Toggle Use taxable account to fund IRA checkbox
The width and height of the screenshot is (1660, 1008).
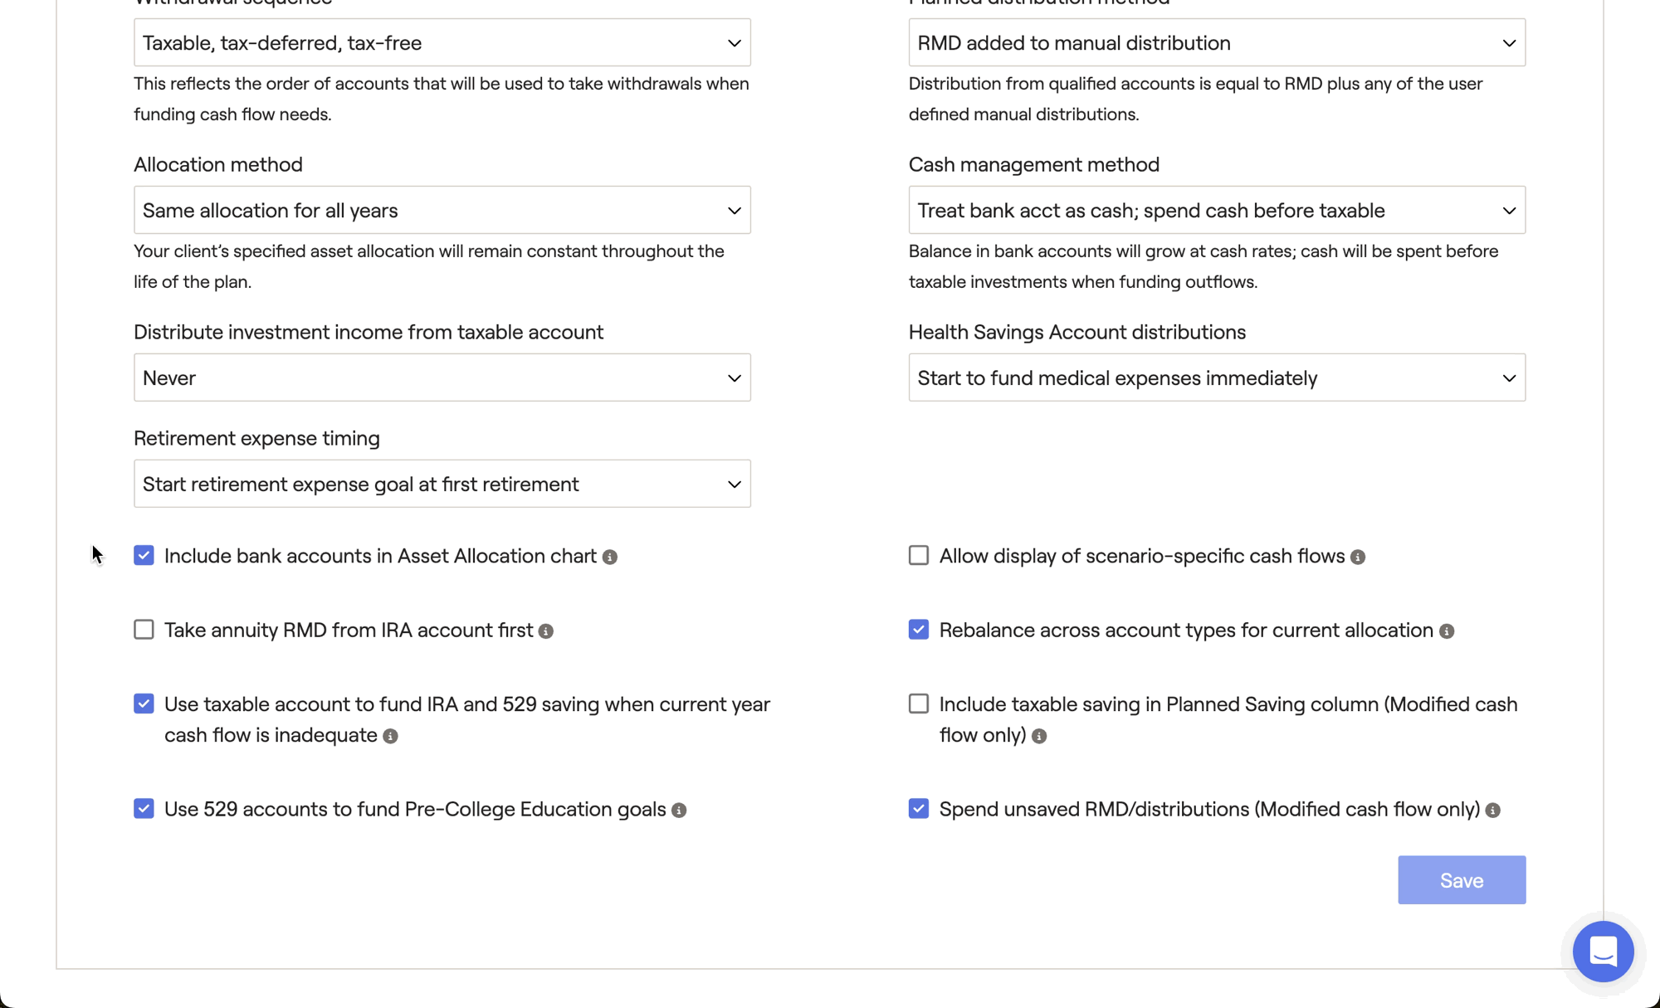pos(144,704)
